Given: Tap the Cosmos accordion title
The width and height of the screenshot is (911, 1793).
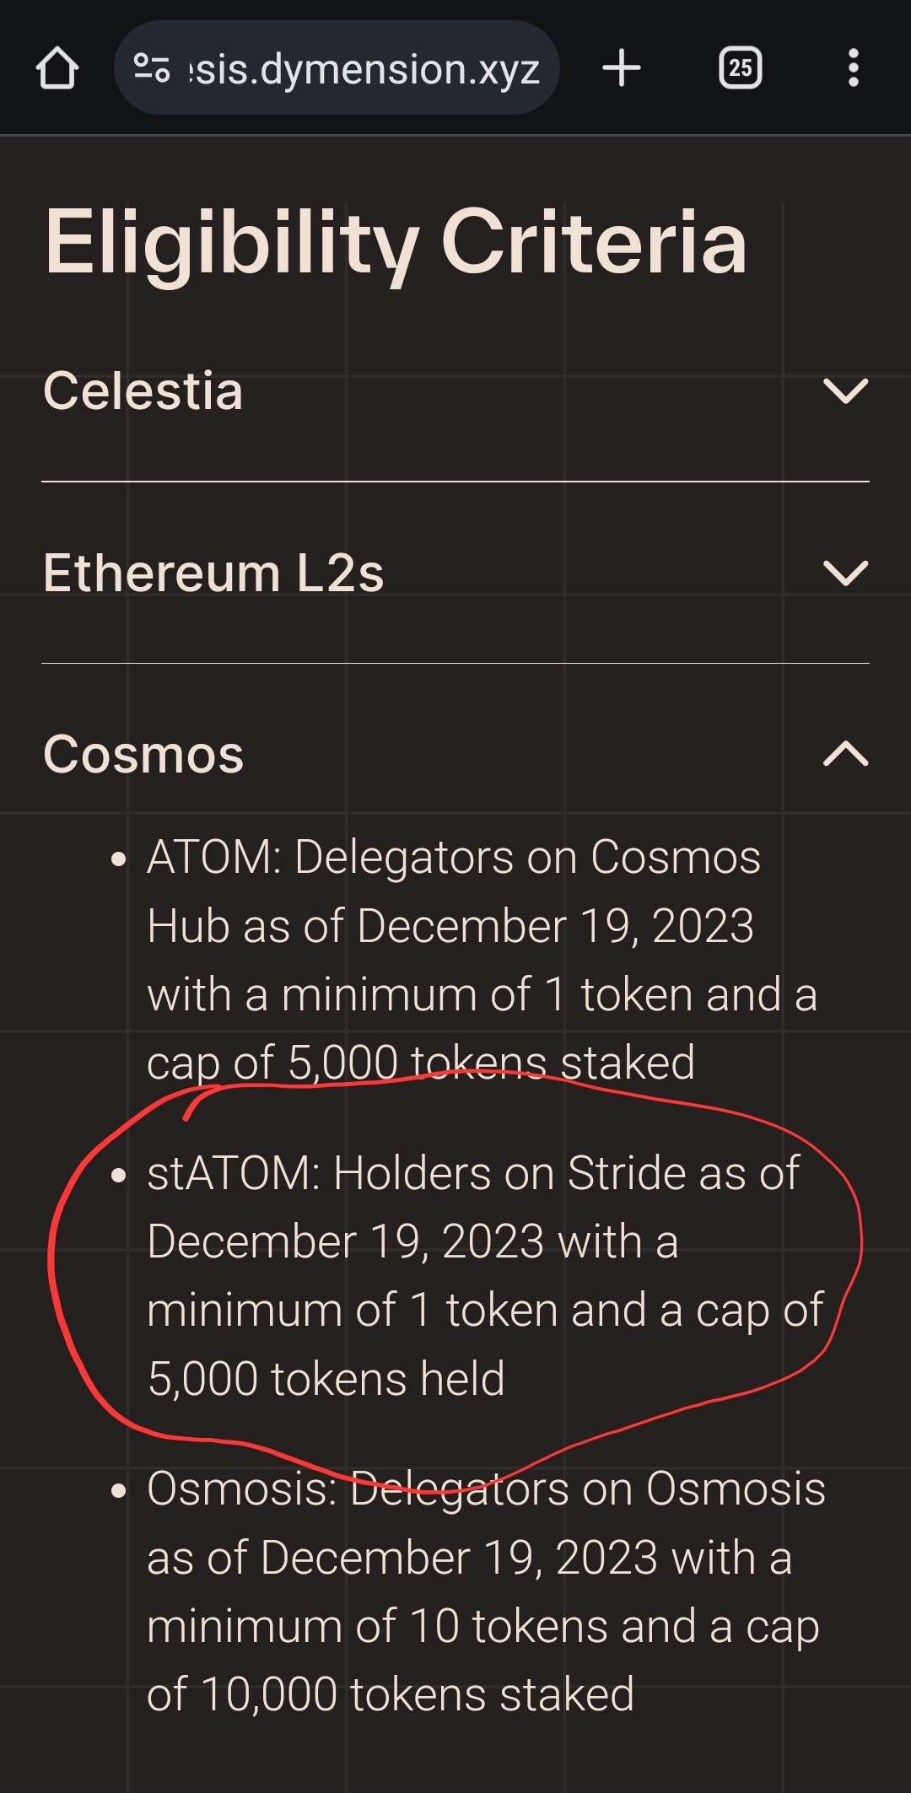Looking at the screenshot, I should click(143, 754).
